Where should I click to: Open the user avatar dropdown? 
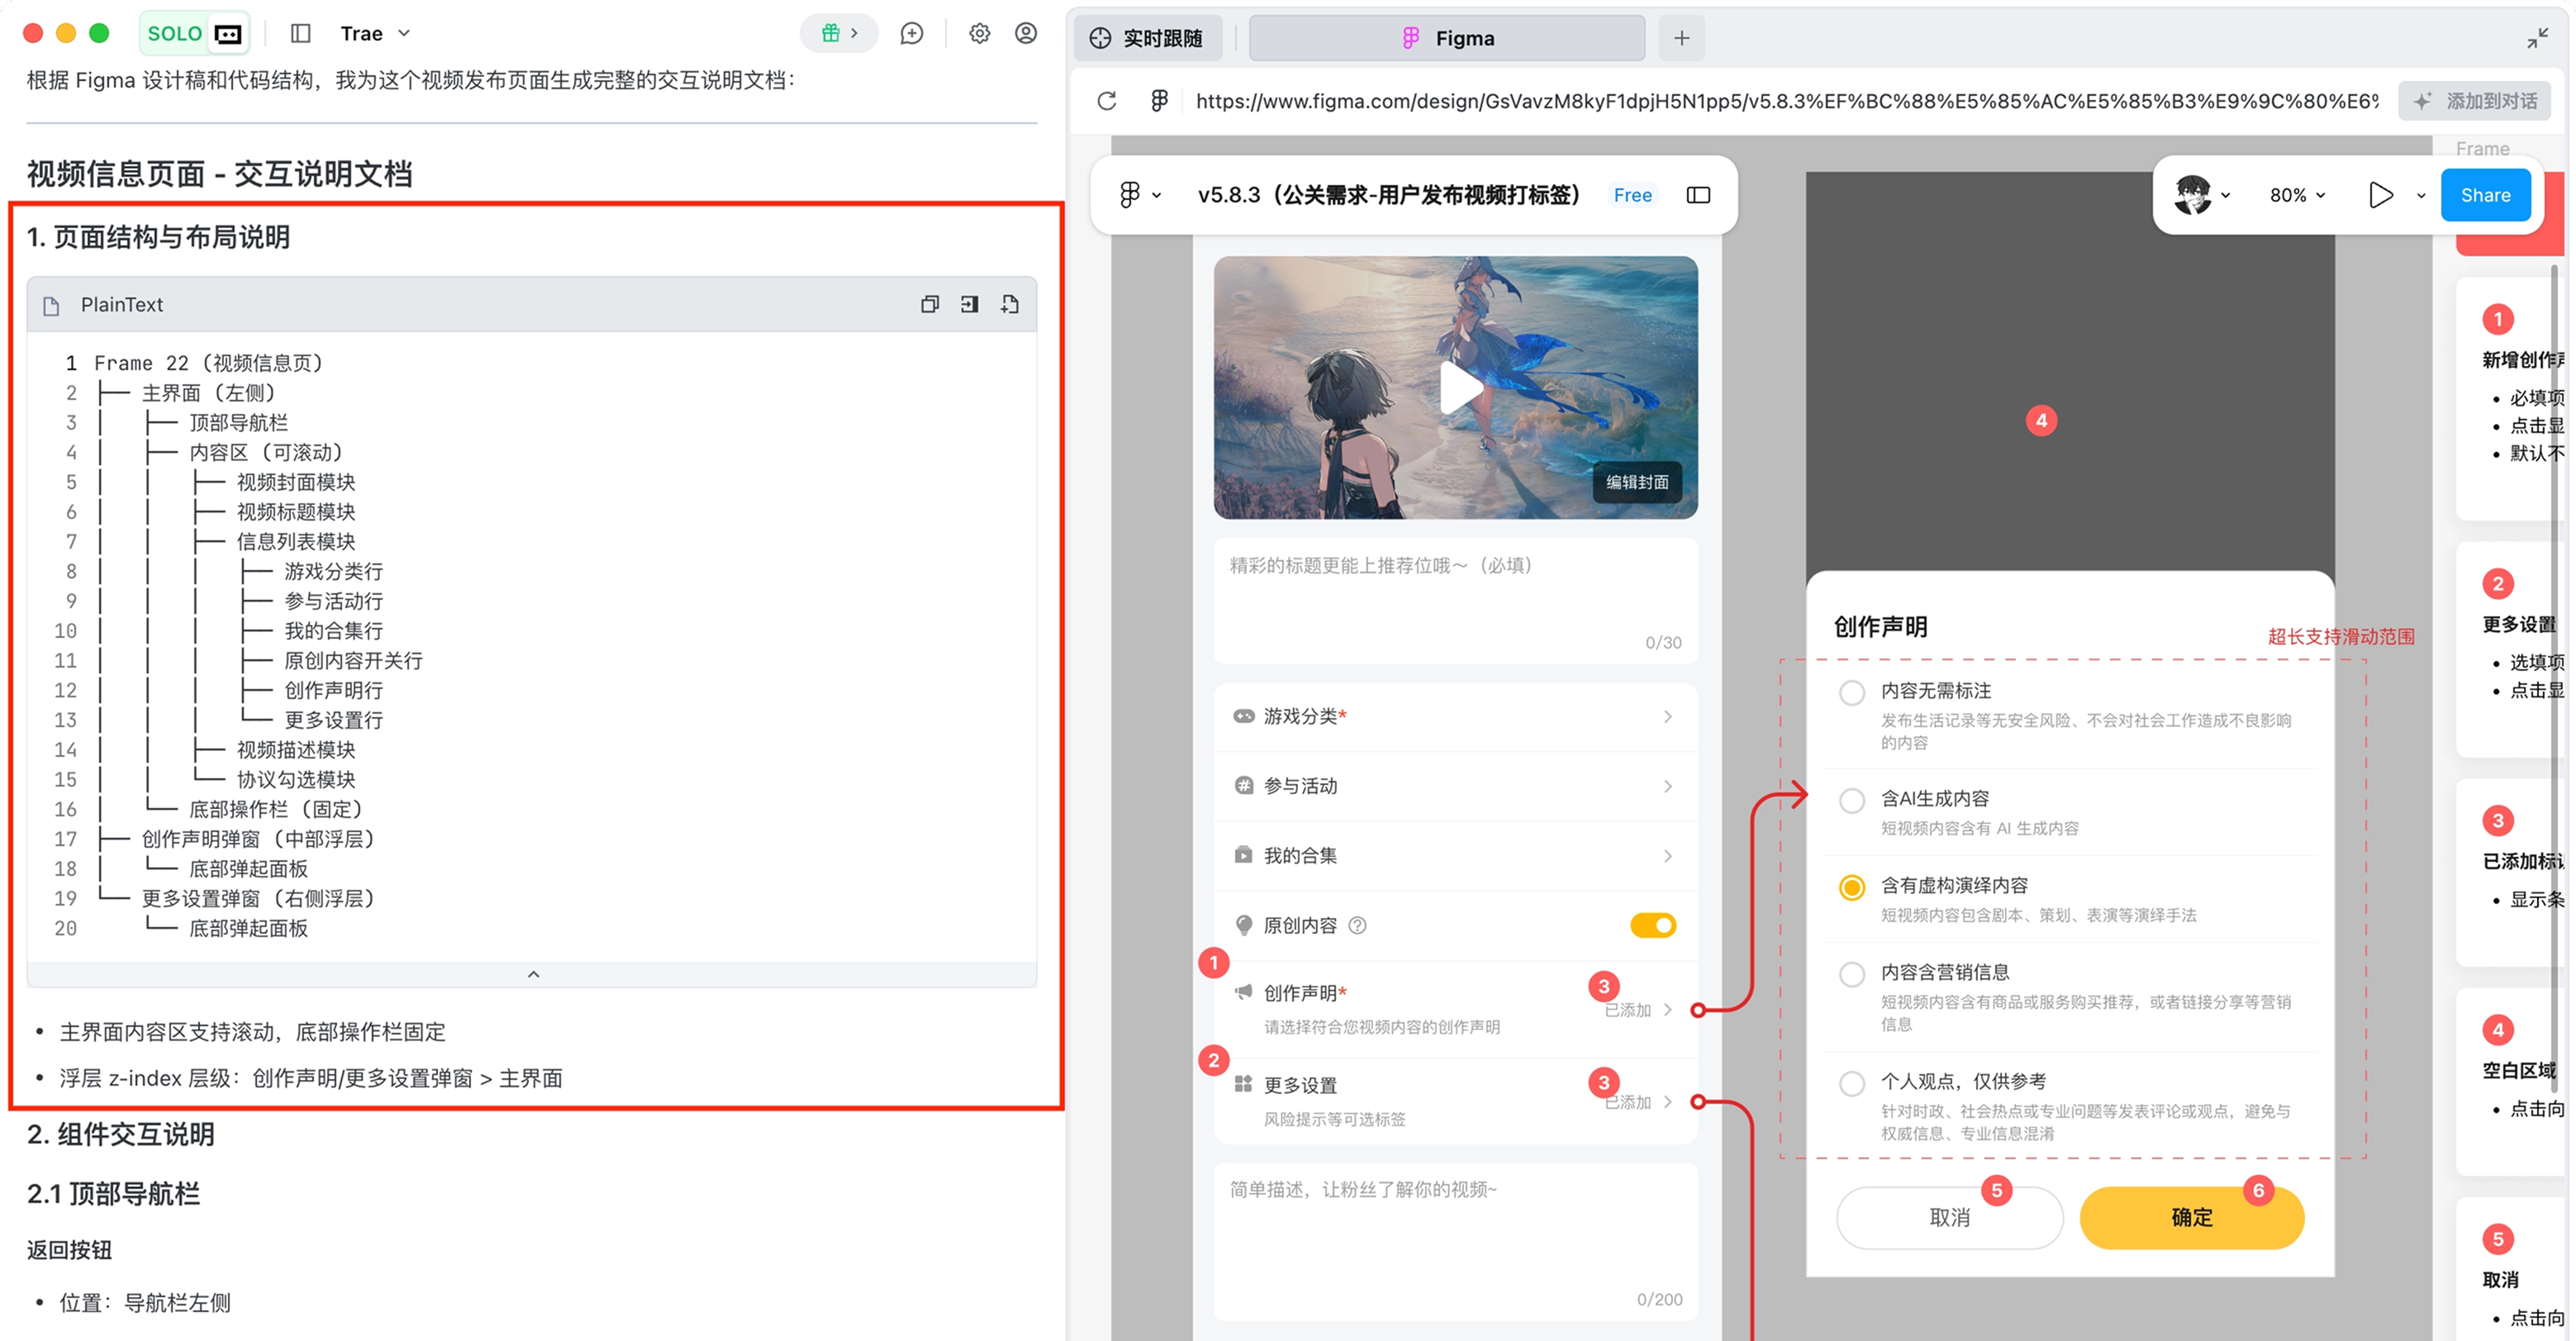pyautogui.click(x=2203, y=195)
